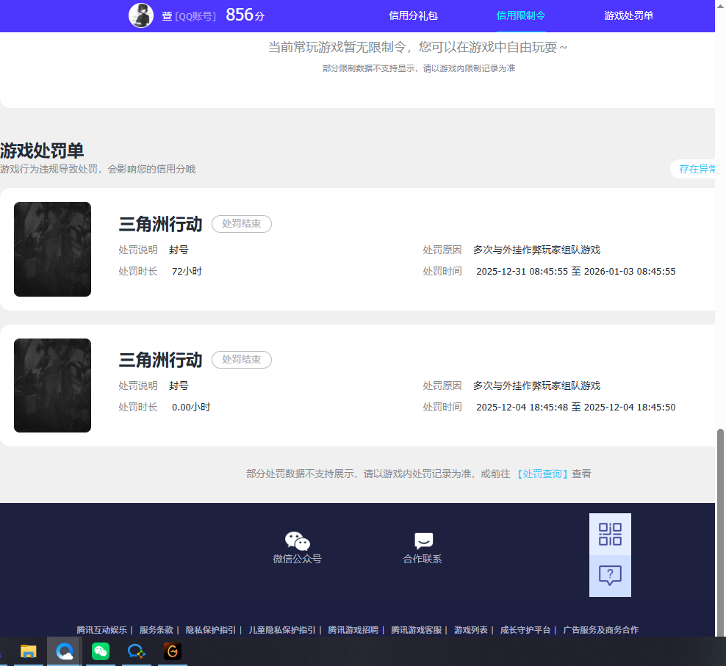Open 腾讯互动娱乐 footer link

(102, 630)
